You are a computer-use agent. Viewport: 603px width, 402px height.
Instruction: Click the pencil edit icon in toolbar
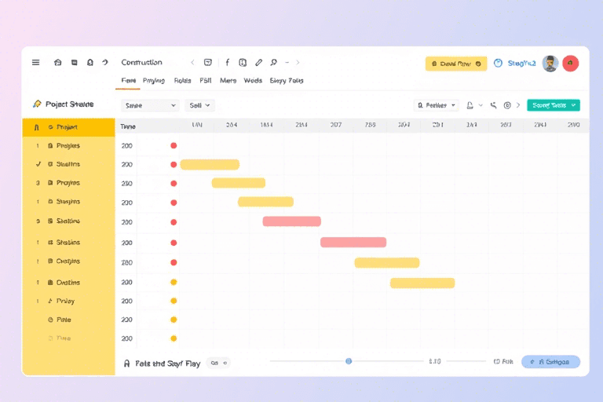point(258,63)
